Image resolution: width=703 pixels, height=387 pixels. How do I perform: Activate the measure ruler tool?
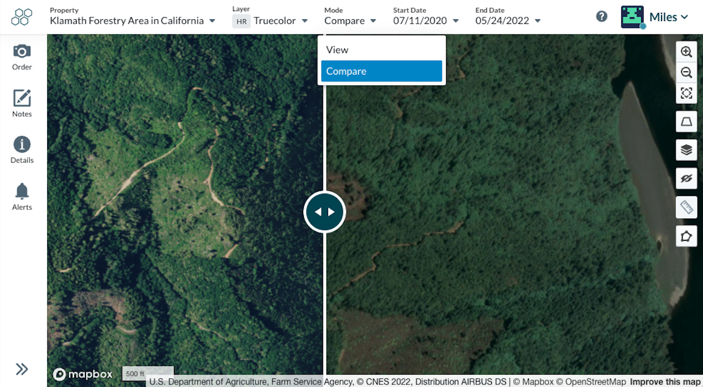[x=686, y=207]
